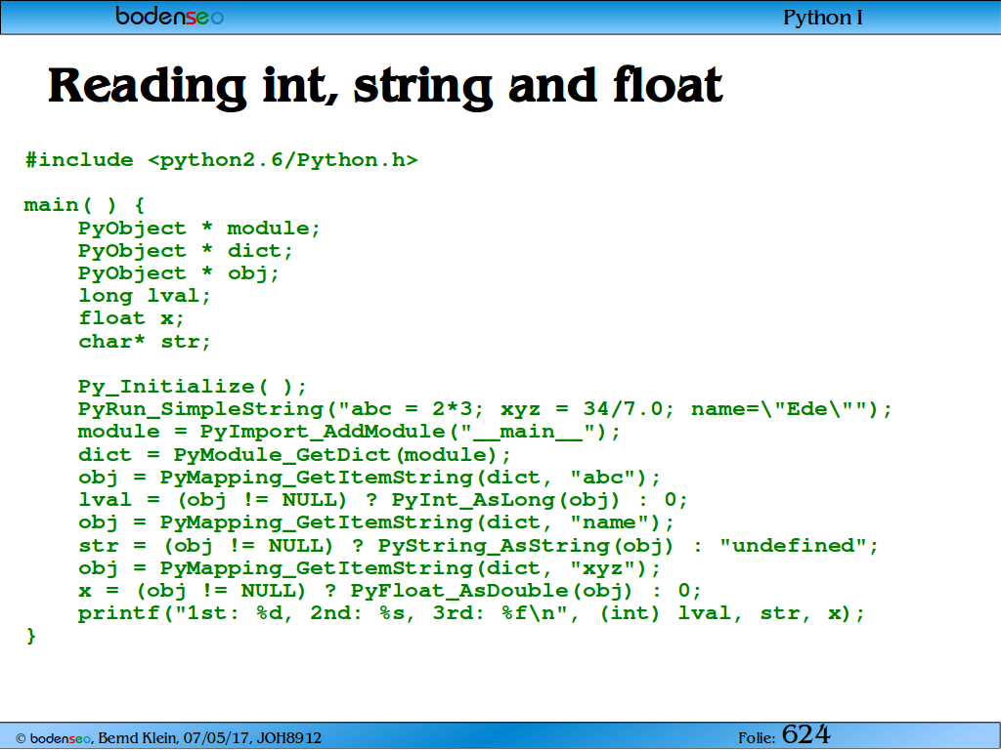This screenshot has height=750, width=1001.
Task: Click the "dict = PyModule_GetDict(module);" line
Action: 294,455
